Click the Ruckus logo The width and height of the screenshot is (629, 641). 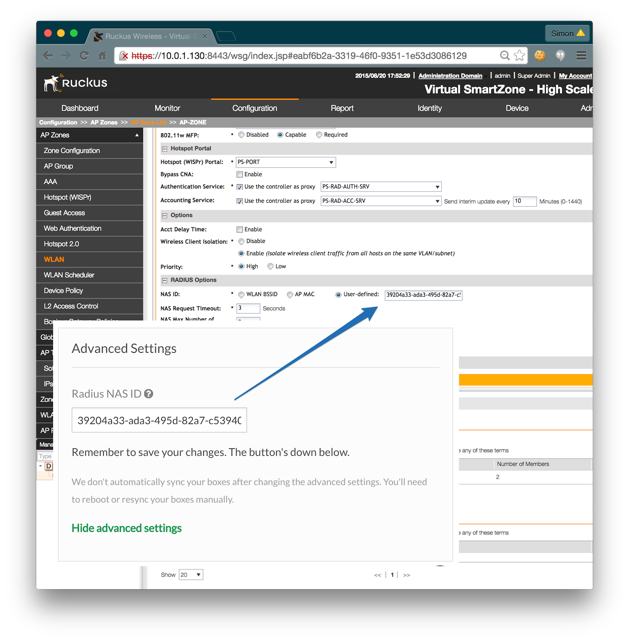pos(75,83)
